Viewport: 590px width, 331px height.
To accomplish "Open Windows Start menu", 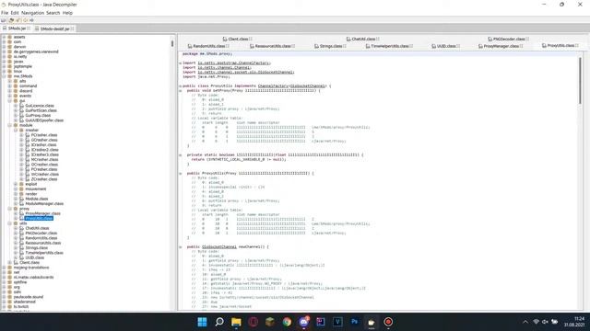I will click(202, 322).
